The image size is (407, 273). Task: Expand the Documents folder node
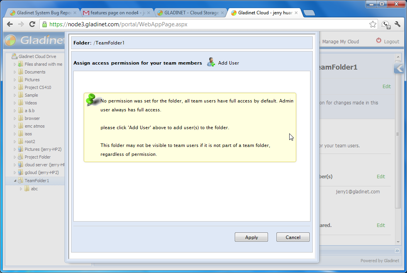click(15, 72)
